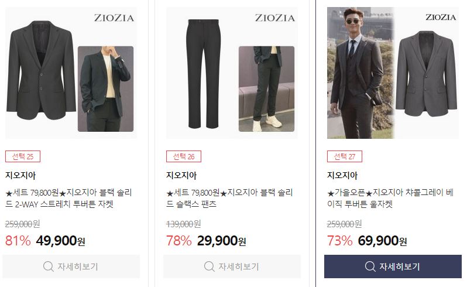This screenshot has width=467, height=287.
Task: Click ZIOZIA logo on slacks image
Action: 274,18
